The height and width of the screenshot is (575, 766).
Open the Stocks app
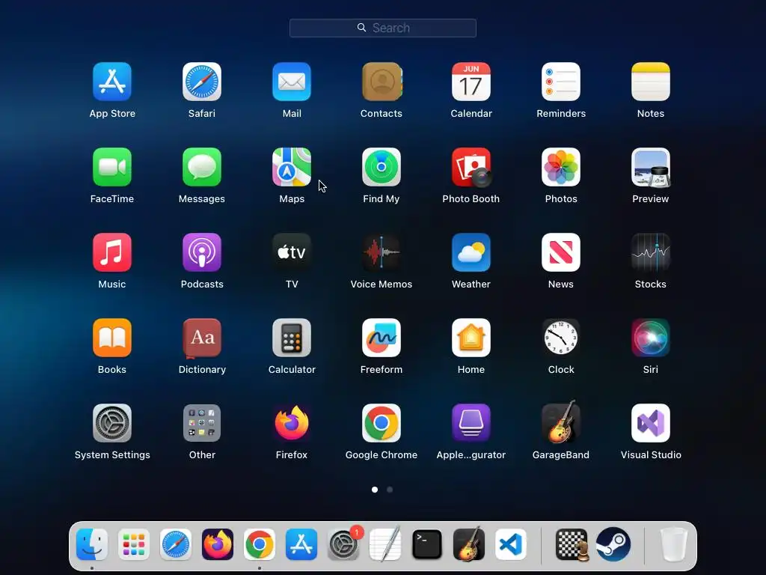[651, 252]
